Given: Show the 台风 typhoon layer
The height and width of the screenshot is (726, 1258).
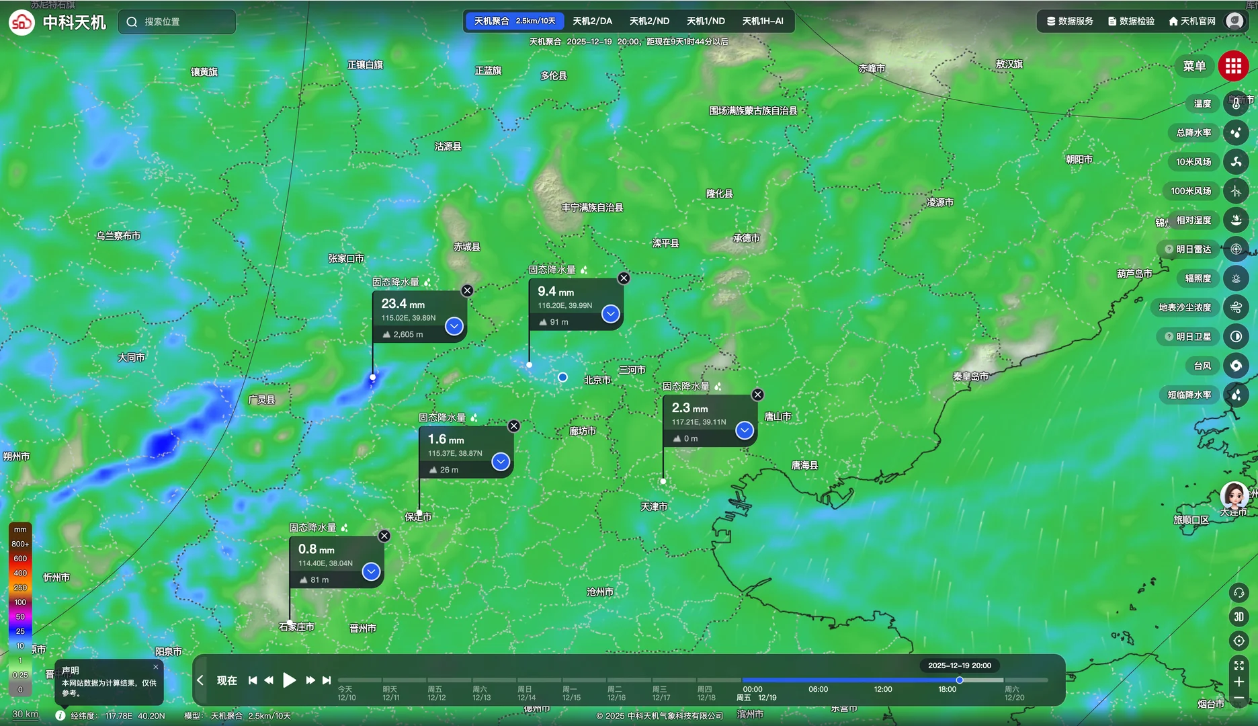Looking at the screenshot, I should coord(1236,366).
